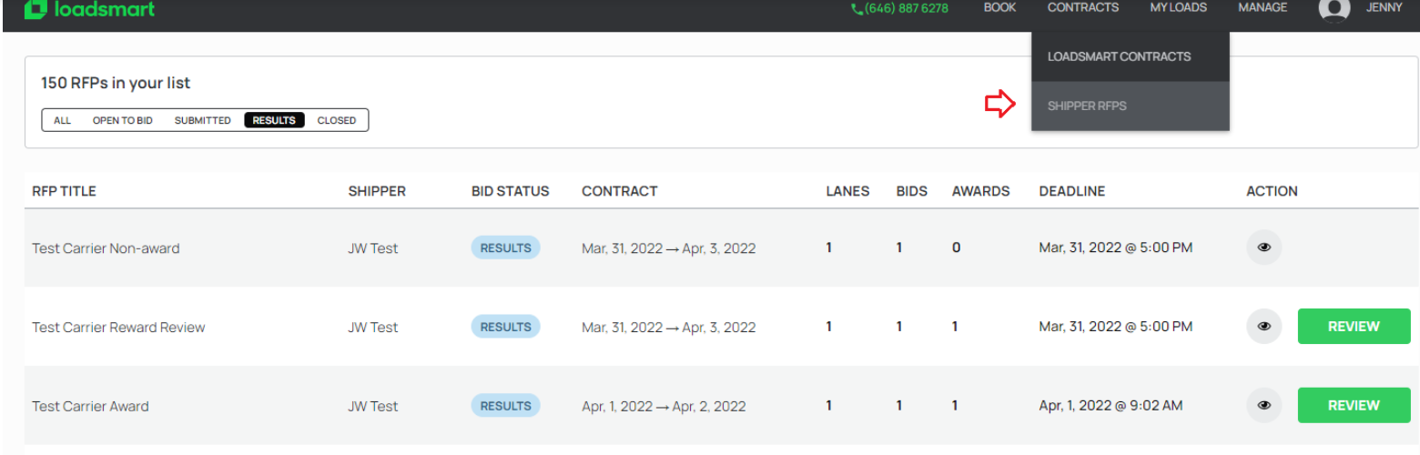View Test Carrier Non-award details eye icon

coord(1263,248)
